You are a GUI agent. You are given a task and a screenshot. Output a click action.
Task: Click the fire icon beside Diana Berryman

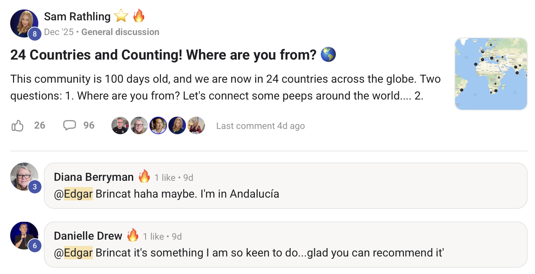pyautogui.click(x=144, y=177)
